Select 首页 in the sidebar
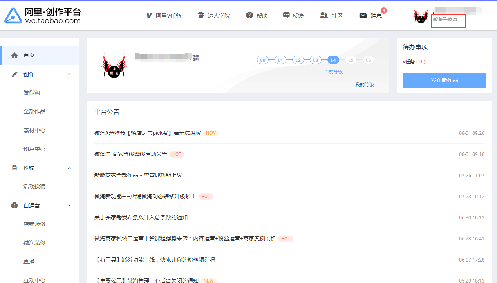This screenshot has height=283, width=497. click(29, 55)
